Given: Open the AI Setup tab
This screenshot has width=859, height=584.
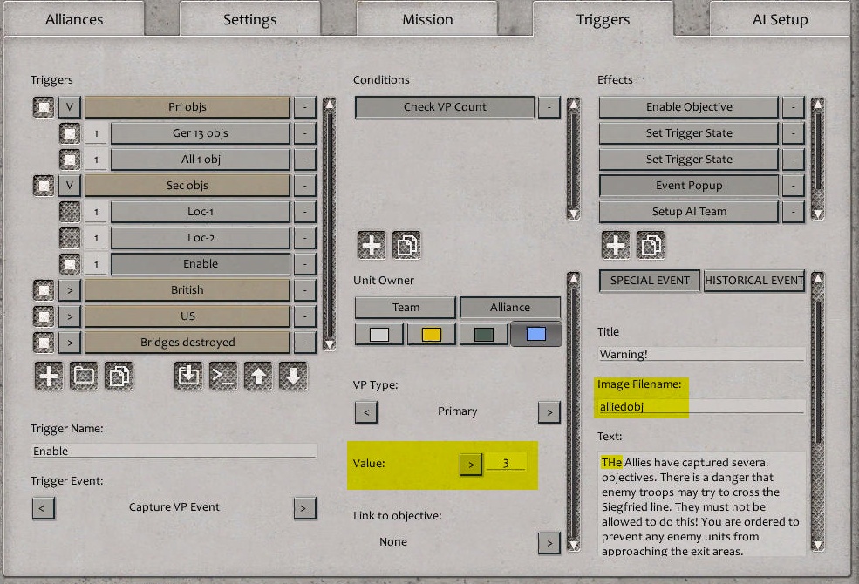Looking at the screenshot, I should click(x=781, y=20).
